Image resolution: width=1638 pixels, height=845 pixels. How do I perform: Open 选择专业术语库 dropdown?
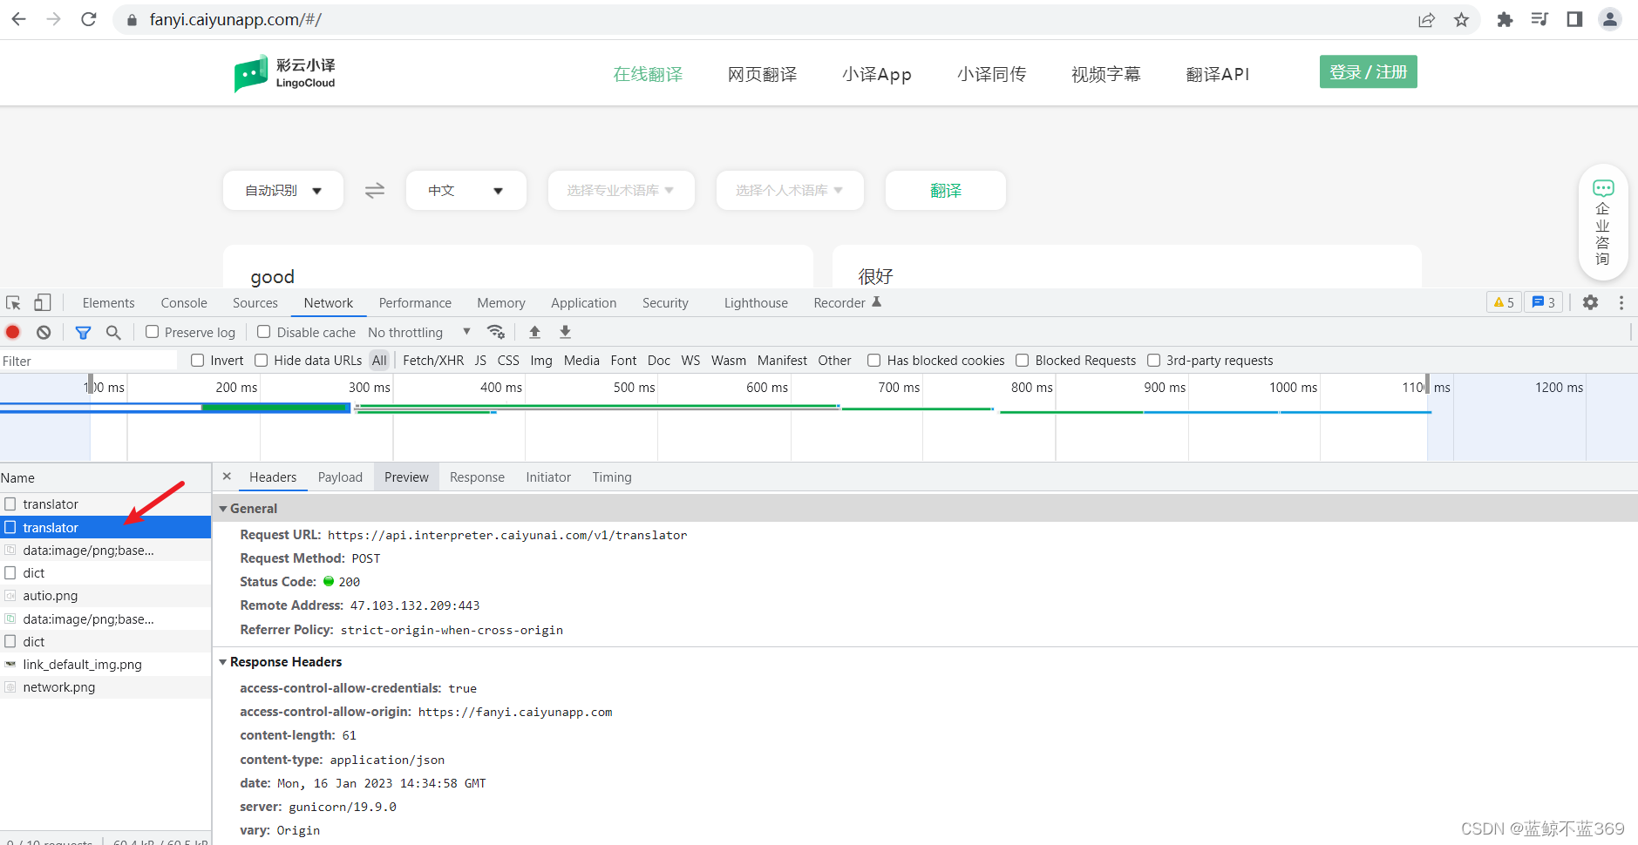621,190
